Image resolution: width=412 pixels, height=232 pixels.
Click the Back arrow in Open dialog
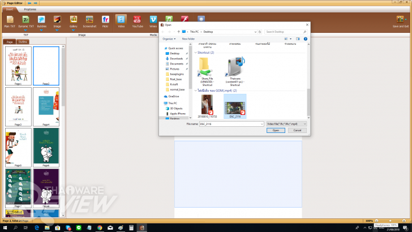163,32
